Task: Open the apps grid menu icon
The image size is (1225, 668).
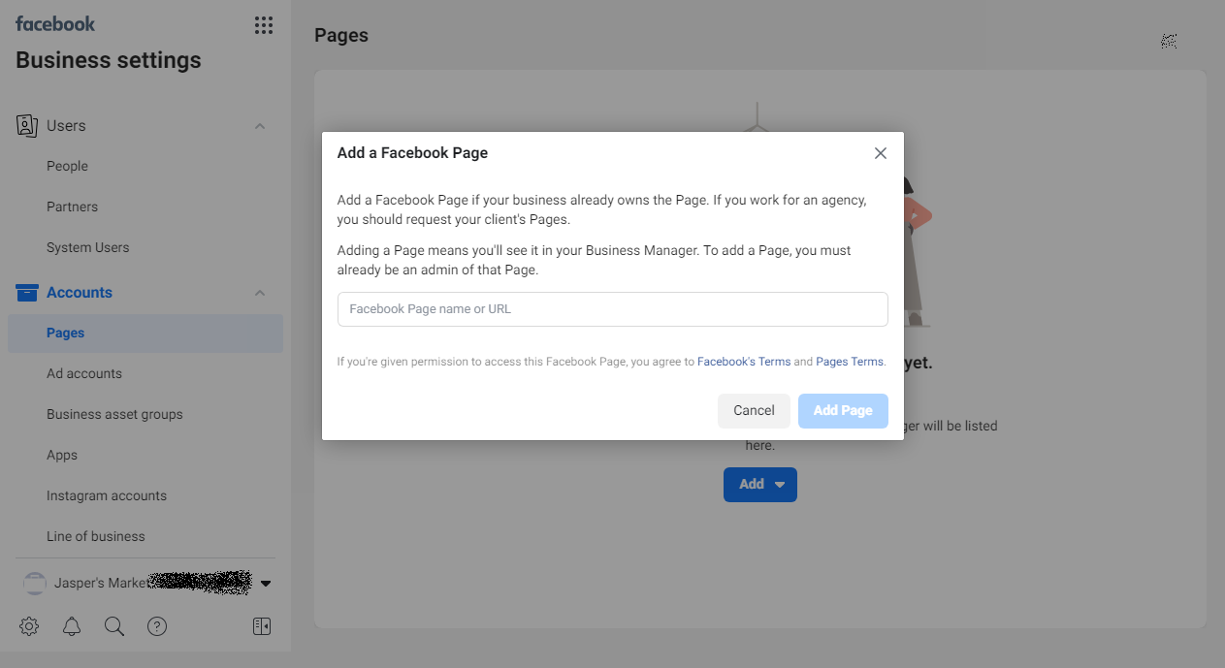Action: coord(263,25)
